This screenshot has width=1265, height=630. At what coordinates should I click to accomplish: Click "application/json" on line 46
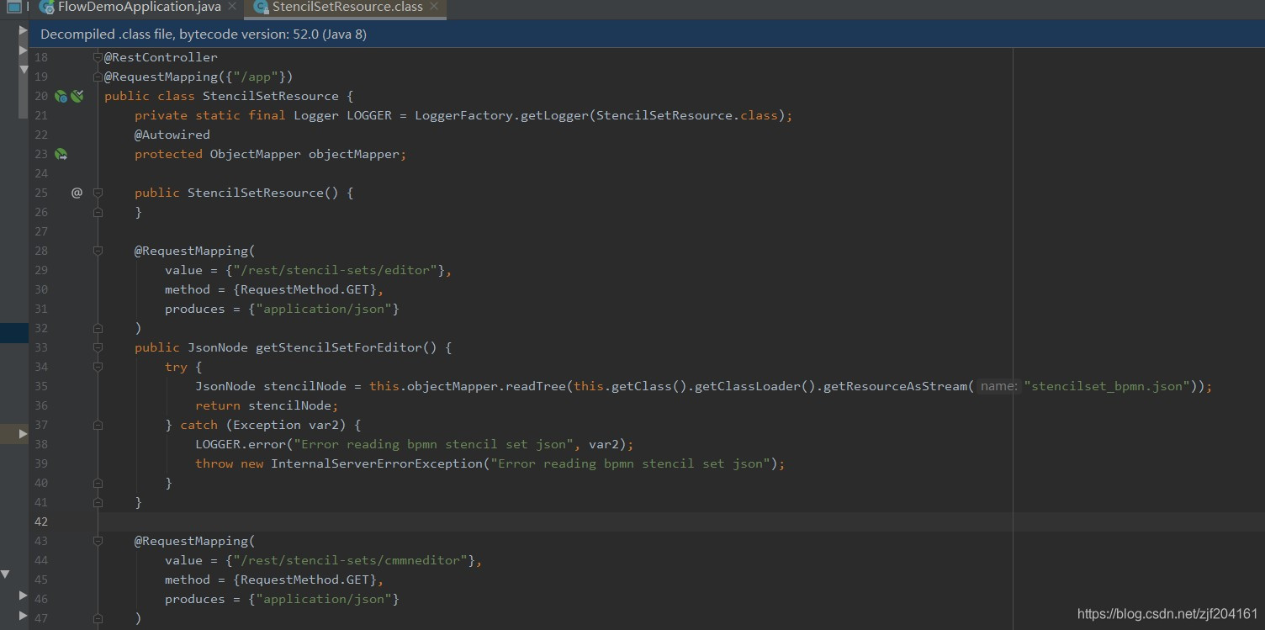pos(324,599)
